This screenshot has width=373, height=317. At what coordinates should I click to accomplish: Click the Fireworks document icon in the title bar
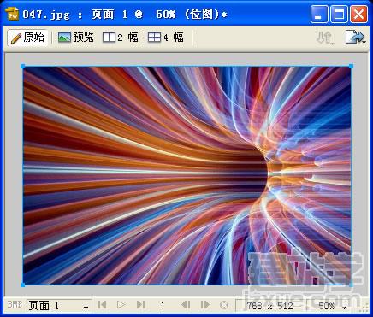pyautogui.click(x=12, y=14)
